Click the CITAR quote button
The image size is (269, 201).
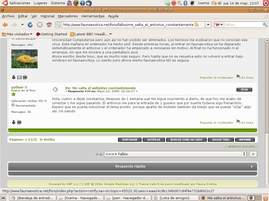244,90
